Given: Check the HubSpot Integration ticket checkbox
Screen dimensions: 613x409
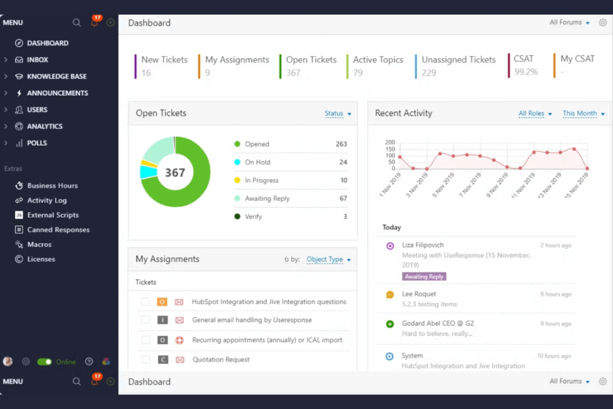Looking at the screenshot, I should [x=145, y=302].
